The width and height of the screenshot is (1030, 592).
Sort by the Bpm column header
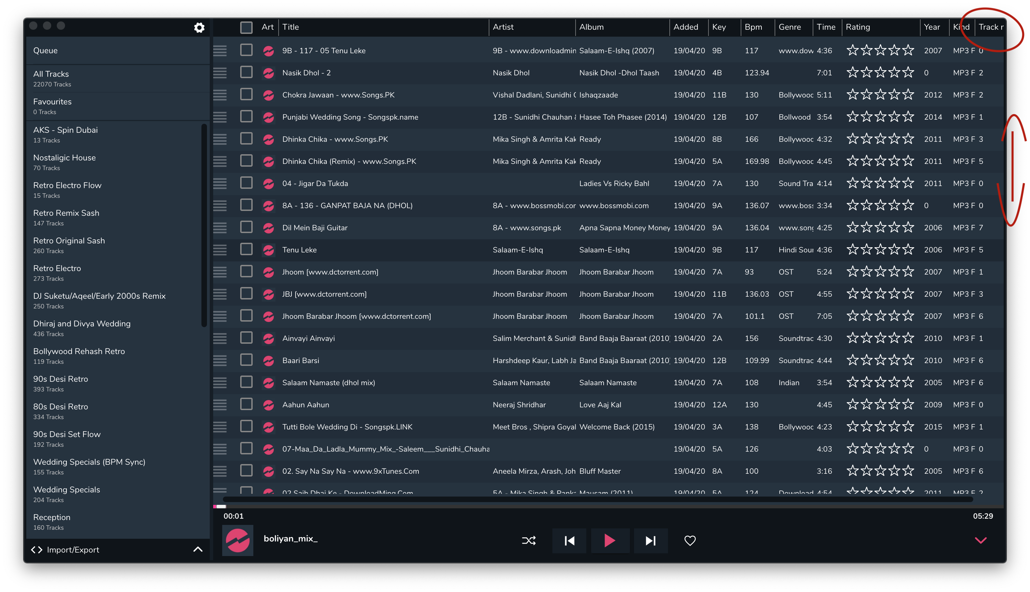(x=753, y=27)
